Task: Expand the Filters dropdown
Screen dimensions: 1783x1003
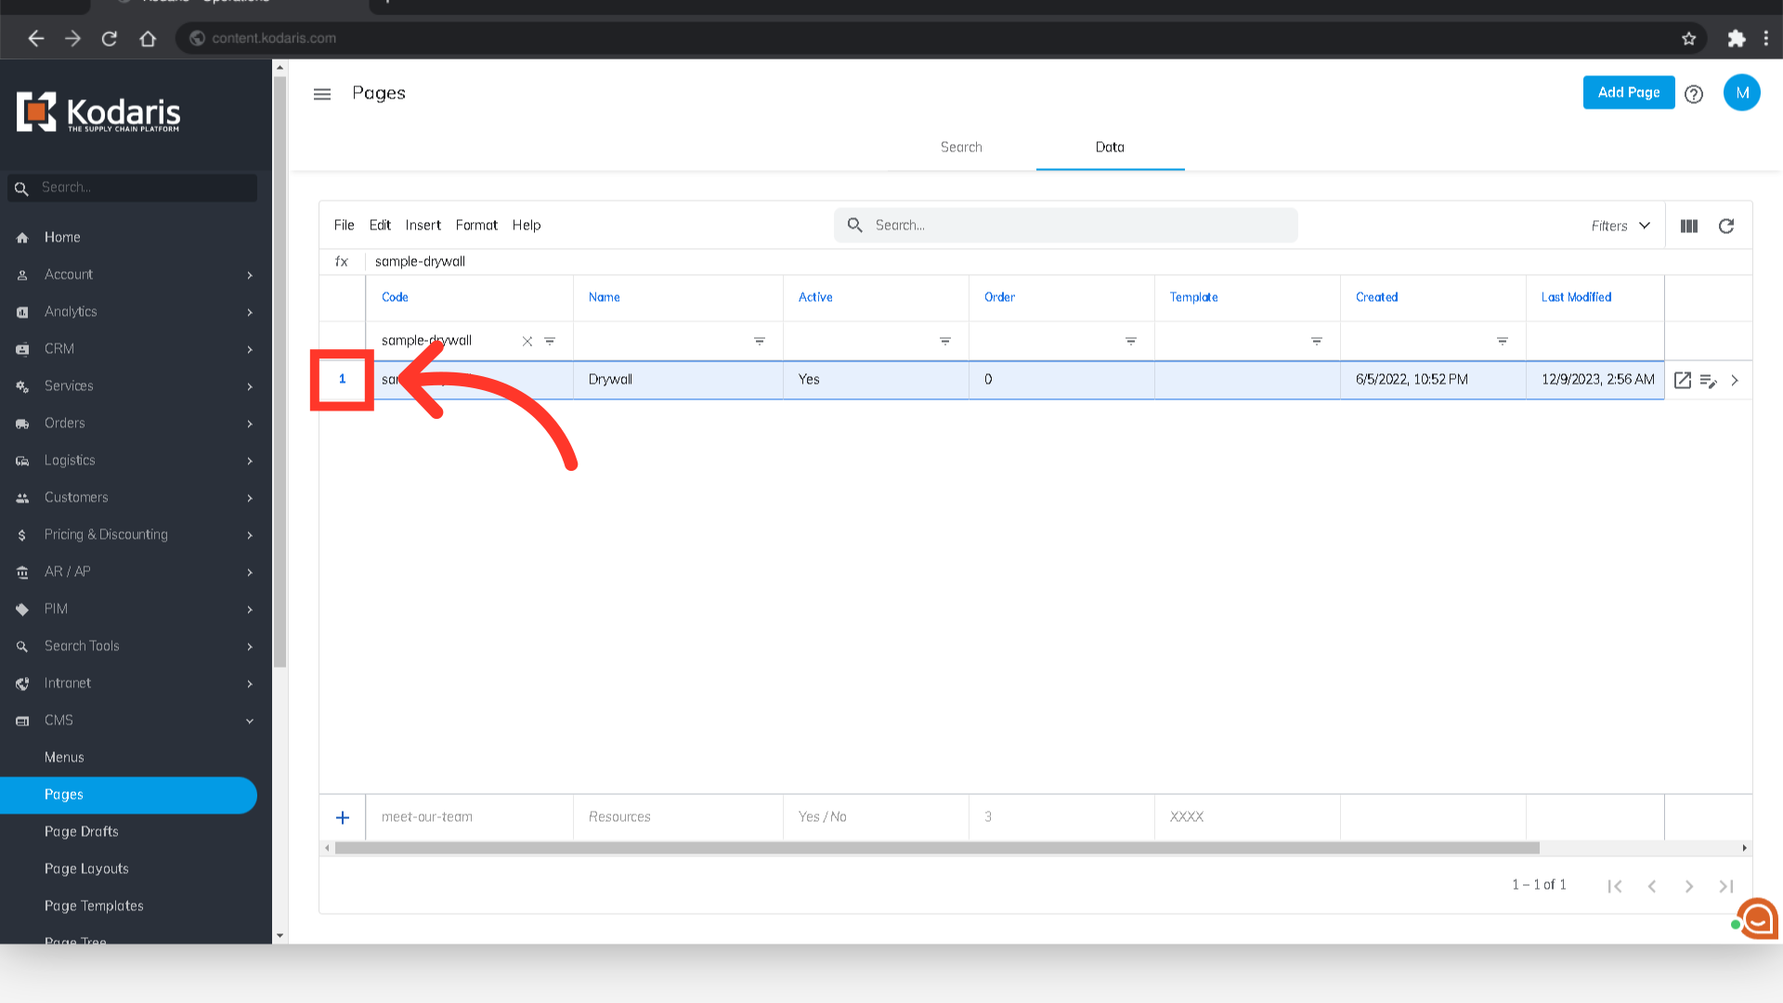Action: (1620, 226)
